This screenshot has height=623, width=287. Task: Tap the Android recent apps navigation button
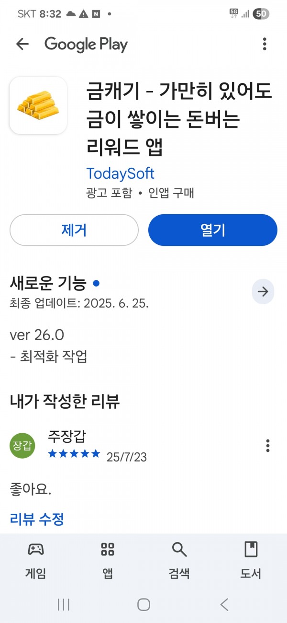tap(64, 604)
